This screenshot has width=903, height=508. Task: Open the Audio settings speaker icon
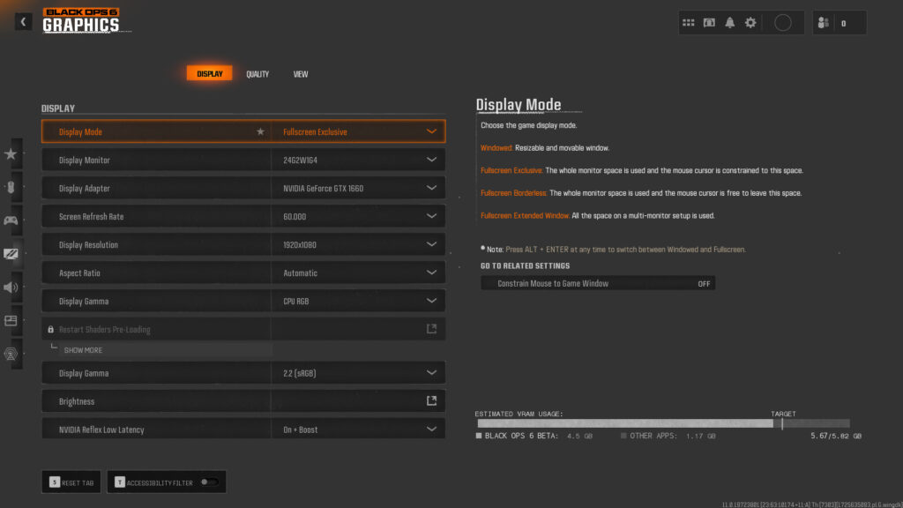12,287
